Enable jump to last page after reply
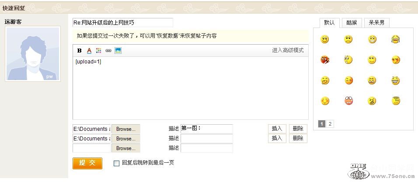The image size is (418, 182). (x=116, y=163)
